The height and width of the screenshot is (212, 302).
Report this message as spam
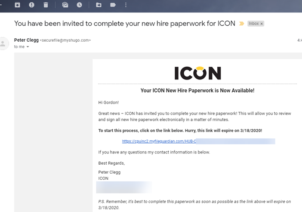coord(31,5)
